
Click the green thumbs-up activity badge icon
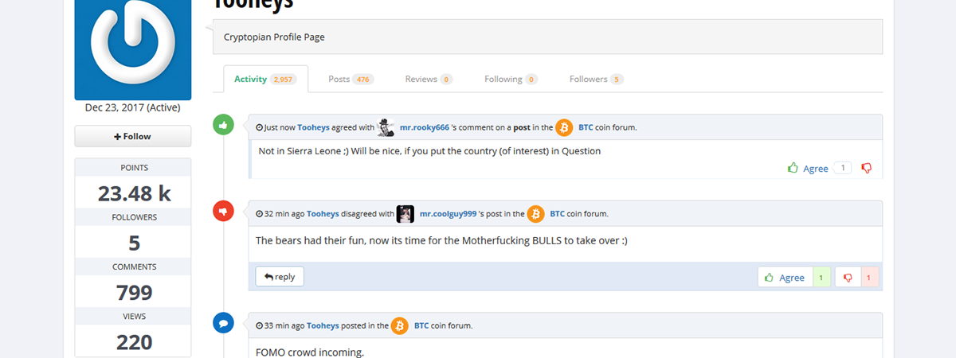224,125
